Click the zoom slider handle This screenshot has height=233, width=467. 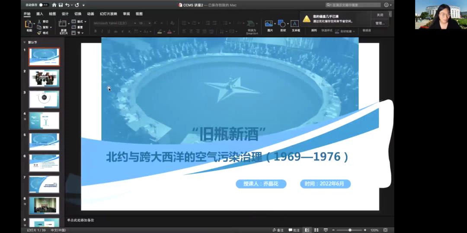click(350, 230)
